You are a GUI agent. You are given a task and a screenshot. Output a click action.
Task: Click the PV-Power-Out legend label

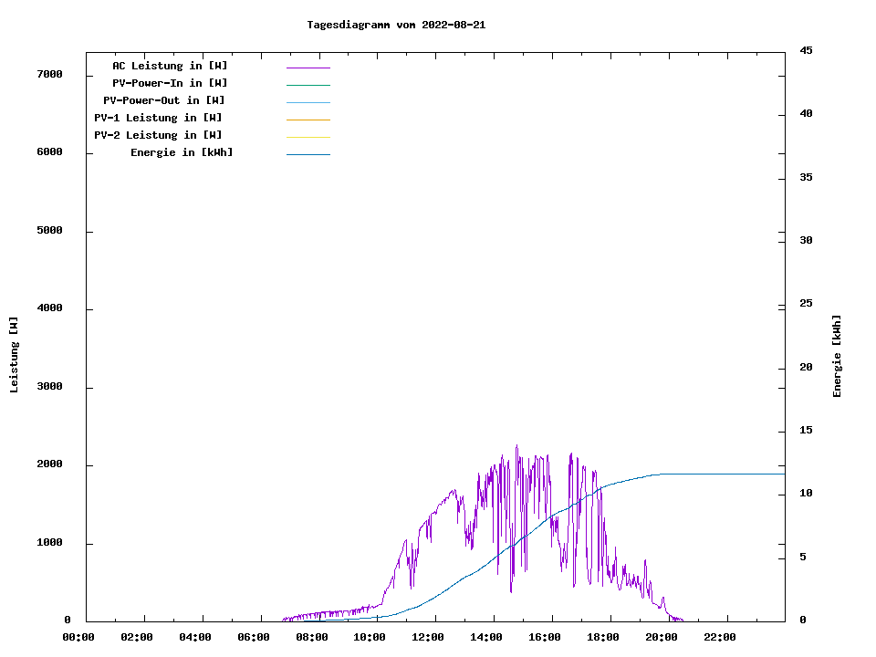pos(164,100)
